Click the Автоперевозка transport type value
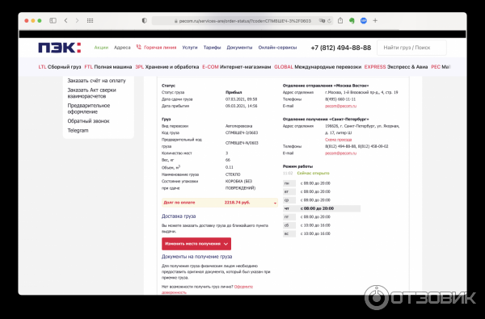 [x=238, y=126]
